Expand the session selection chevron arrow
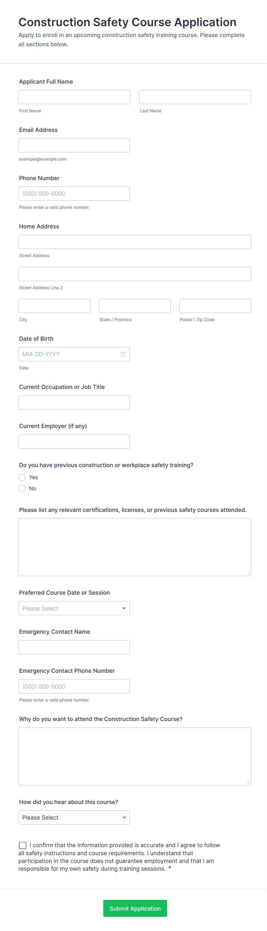The height and width of the screenshot is (931, 267). [x=124, y=608]
